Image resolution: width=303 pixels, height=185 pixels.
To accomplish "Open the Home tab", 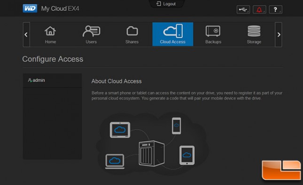I will (50, 34).
